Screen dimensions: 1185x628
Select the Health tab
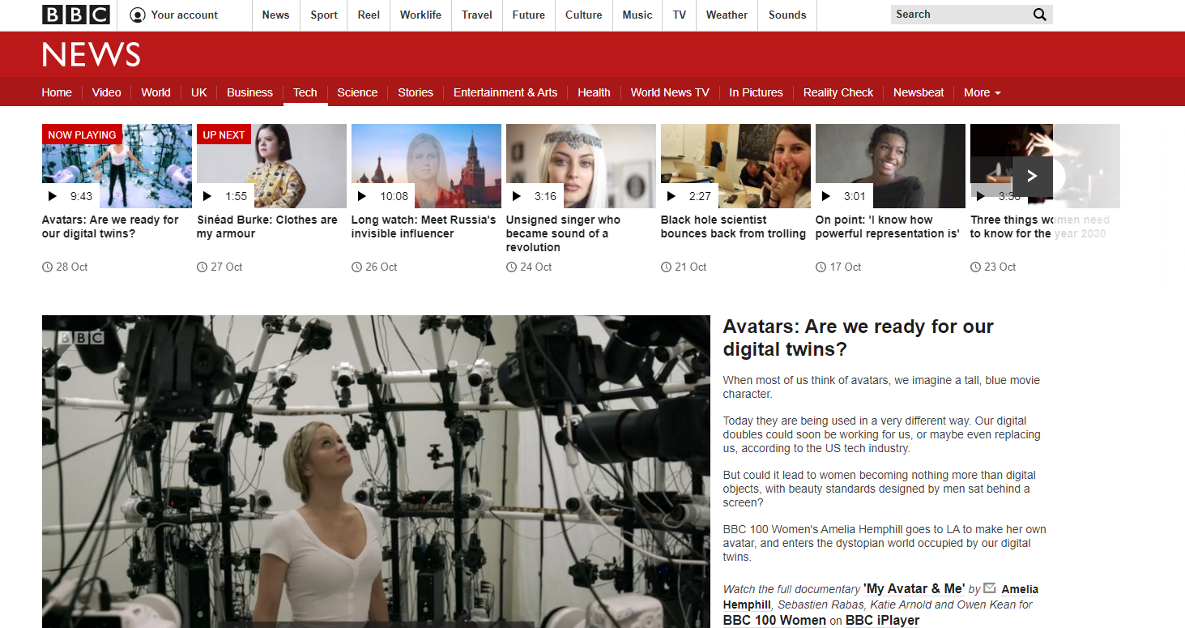(594, 92)
